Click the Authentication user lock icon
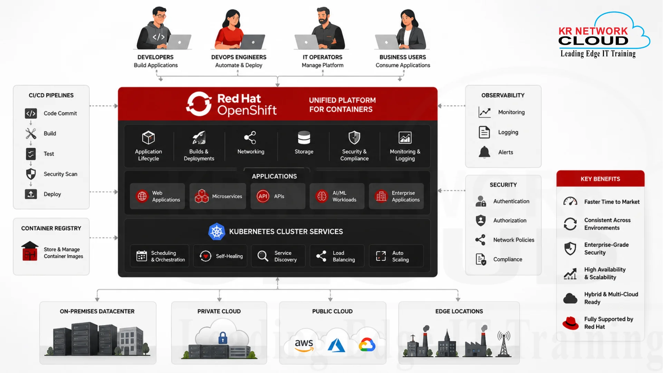 (x=481, y=201)
